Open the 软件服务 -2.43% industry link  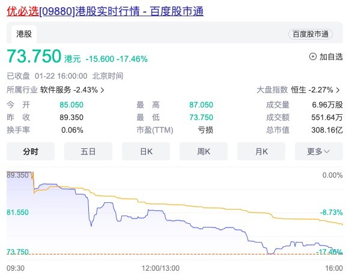[x=69, y=90]
